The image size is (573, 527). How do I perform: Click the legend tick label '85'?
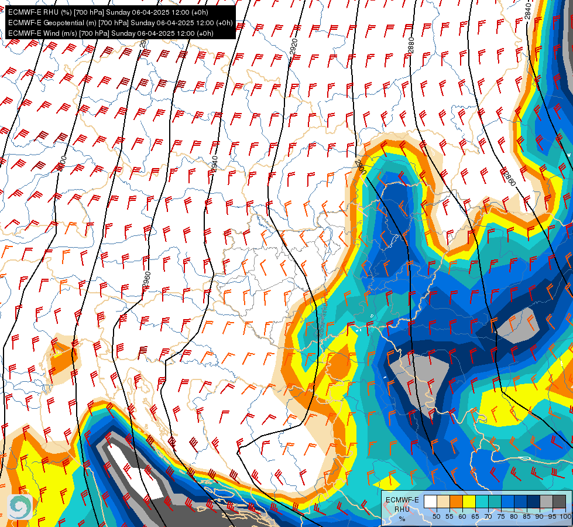tap(527, 516)
